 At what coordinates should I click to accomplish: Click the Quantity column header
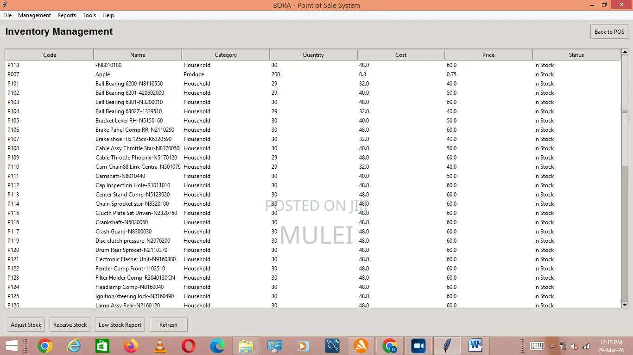tap(313, 55)
